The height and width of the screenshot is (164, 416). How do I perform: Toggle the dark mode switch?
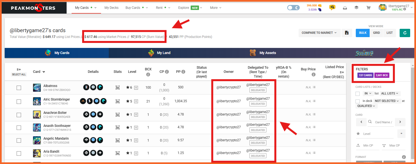(293, 8)
